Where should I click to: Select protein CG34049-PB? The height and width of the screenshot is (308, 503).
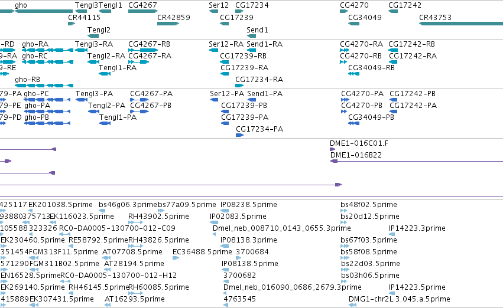coord(371,117)
